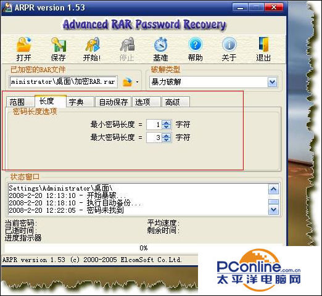Select the 长度 tab
The height and width of the screenshot is (296, 322).
pos(50,101)
